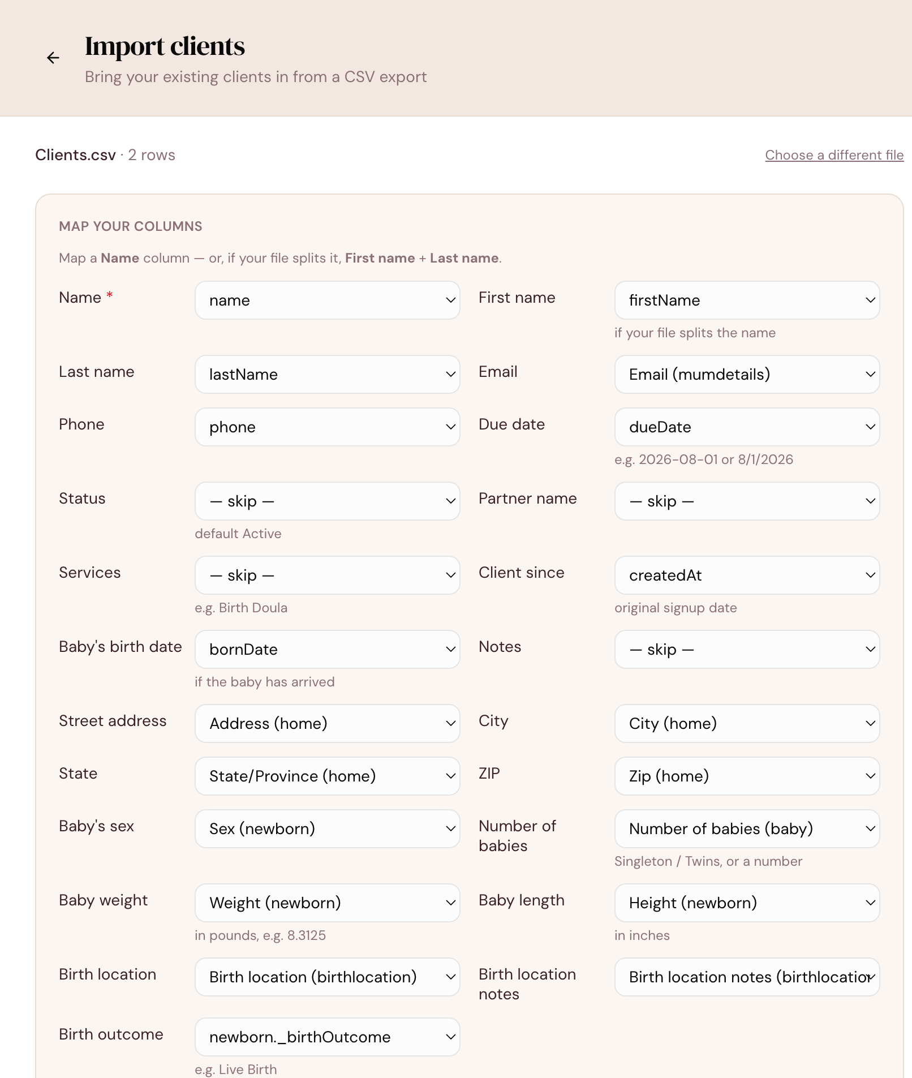This screenshot has height=1078, width=912.
Task: Open the Last name dropdown showing lastName
Action: [x=328, y=375]
